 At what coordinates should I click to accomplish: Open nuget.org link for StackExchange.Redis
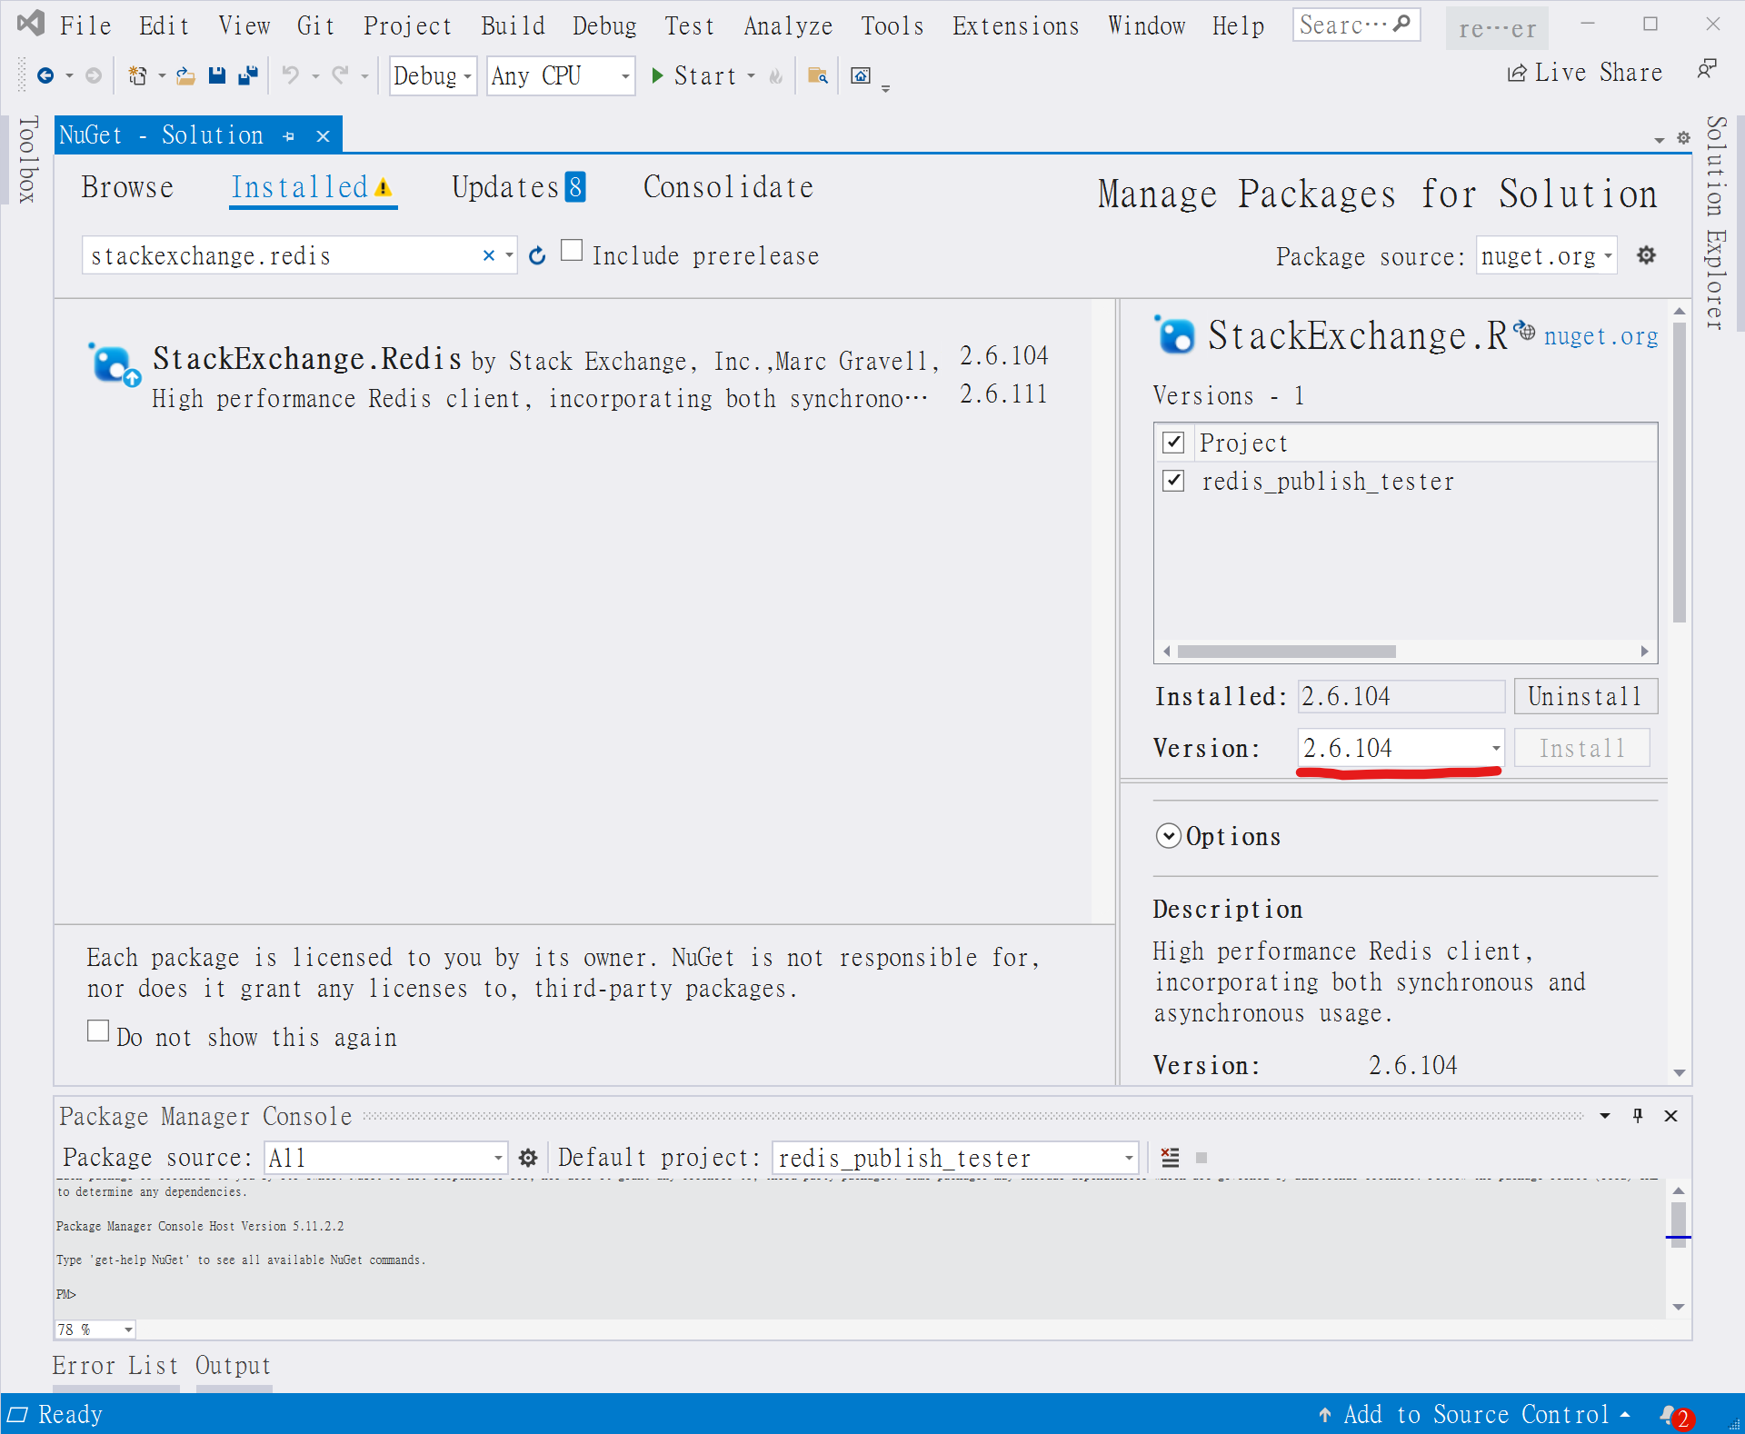1600,336
